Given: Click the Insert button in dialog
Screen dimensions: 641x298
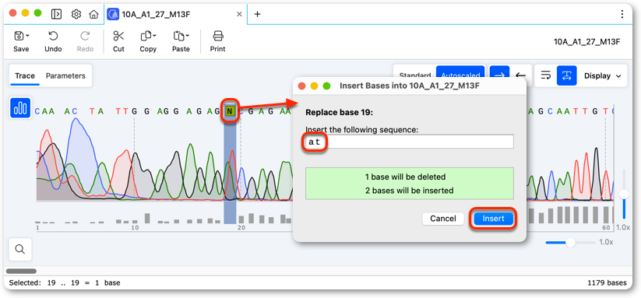Looking at the screenshot, I should point(494,219).
